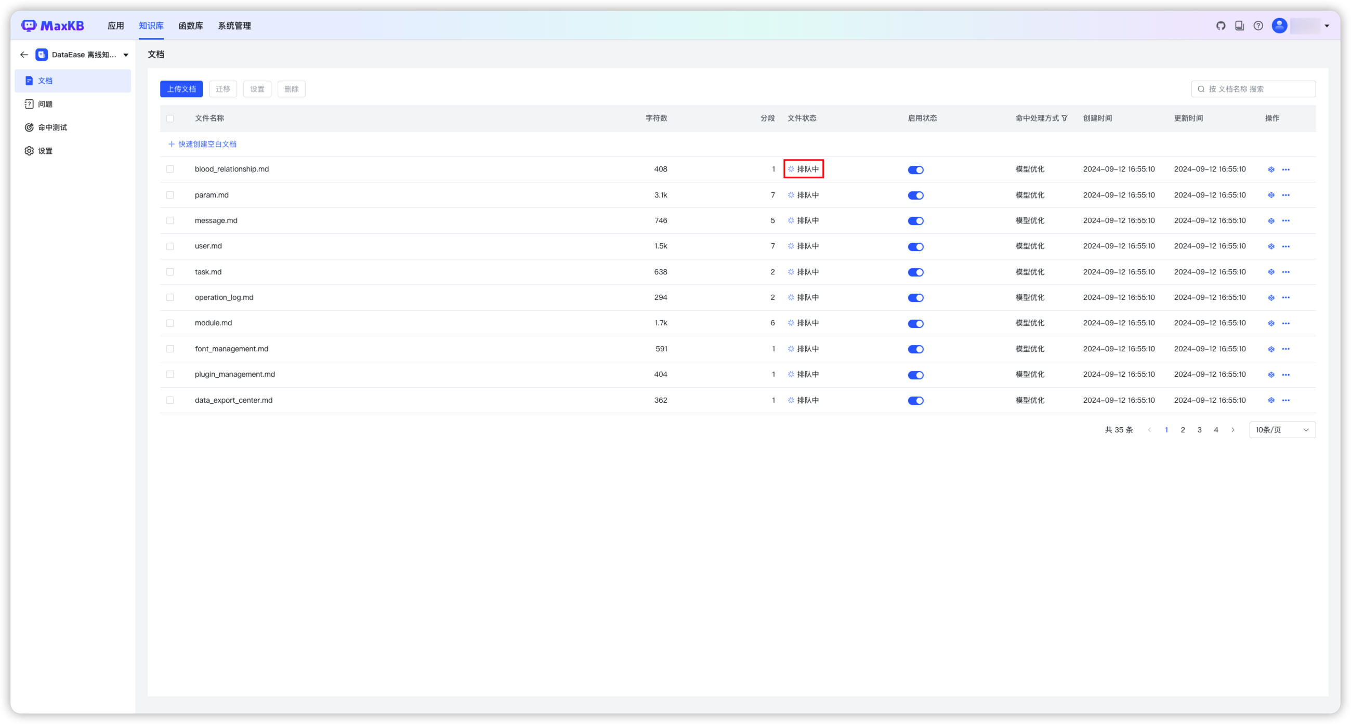Check the select-all header checkbox

(170, 119)
